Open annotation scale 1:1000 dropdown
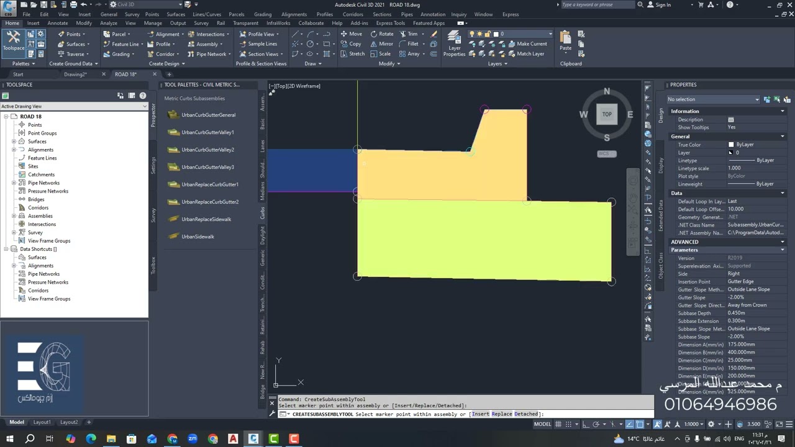This screenshot has height=447, width=795. (x=694, y=424)
